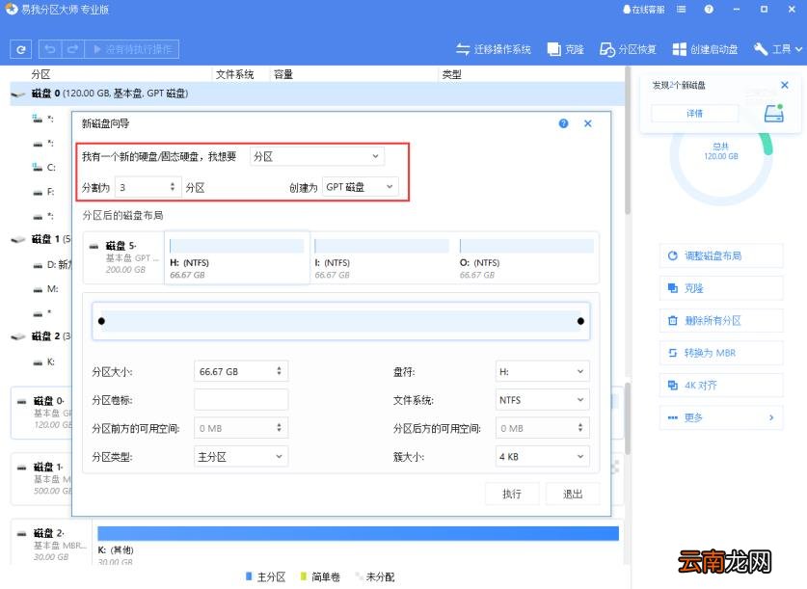Click the wizard help question icon
The image size is (807, 589).
point(564,123)
